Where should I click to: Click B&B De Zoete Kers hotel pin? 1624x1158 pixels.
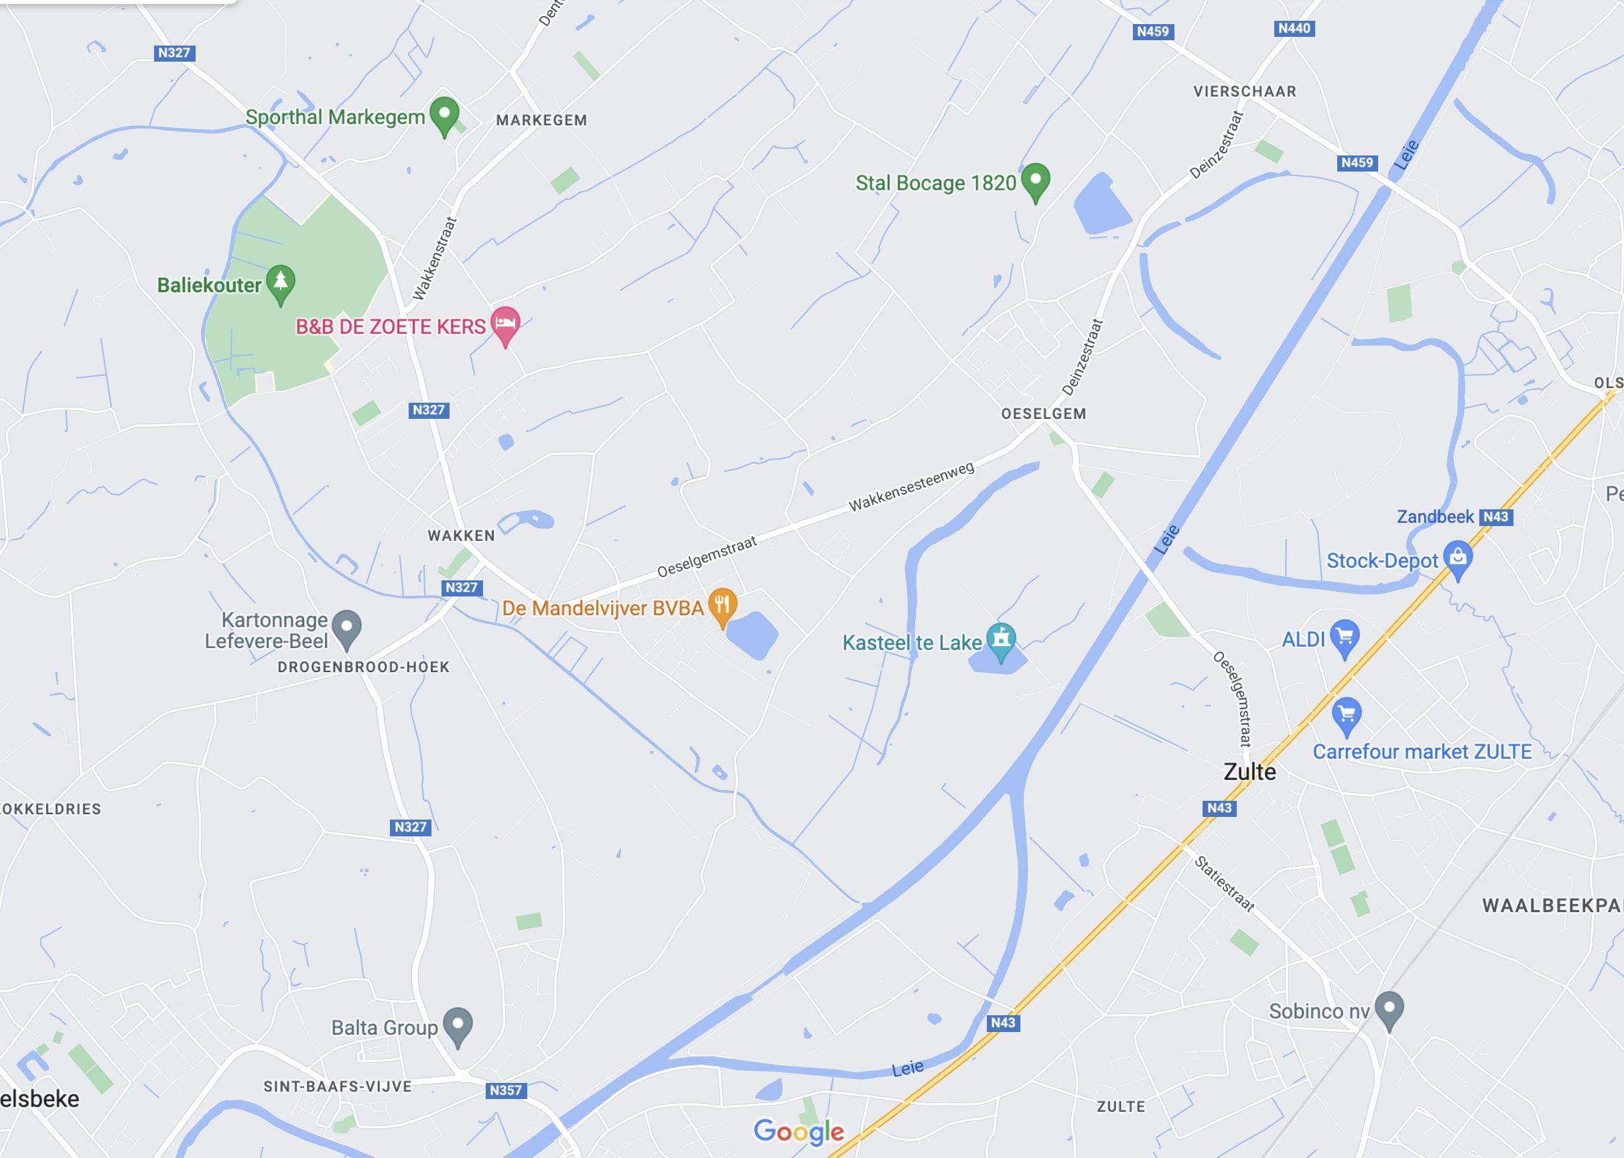tap(505, 326)
